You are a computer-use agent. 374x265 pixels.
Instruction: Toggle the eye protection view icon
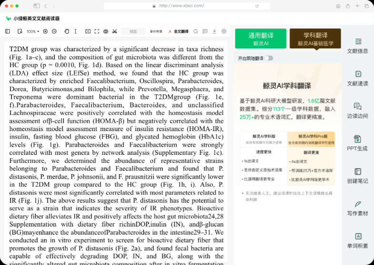coord(106,31)
